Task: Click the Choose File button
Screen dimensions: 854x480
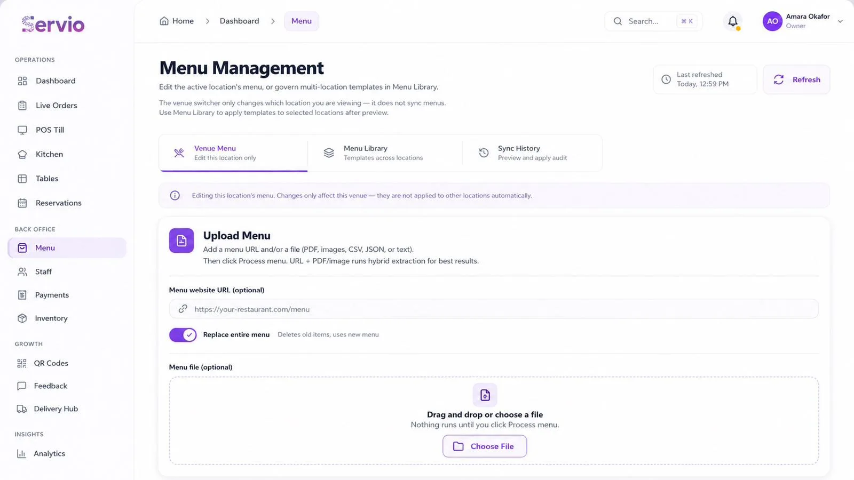Action: pyautogui.click(x=485, y=446)
